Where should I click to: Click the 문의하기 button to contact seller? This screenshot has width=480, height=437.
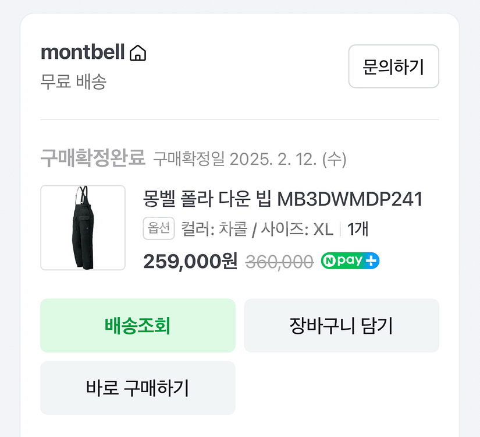pos(393,67)
